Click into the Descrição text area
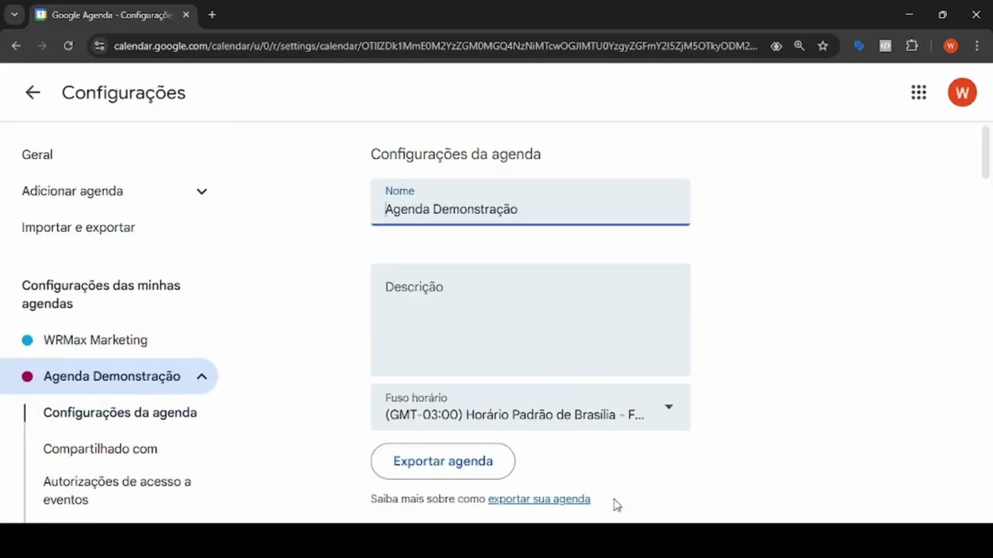Screen dimensions: 993x558 (x=530, y=320)
